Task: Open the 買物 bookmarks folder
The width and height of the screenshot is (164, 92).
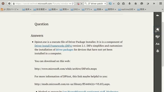Action: point(64,9)
